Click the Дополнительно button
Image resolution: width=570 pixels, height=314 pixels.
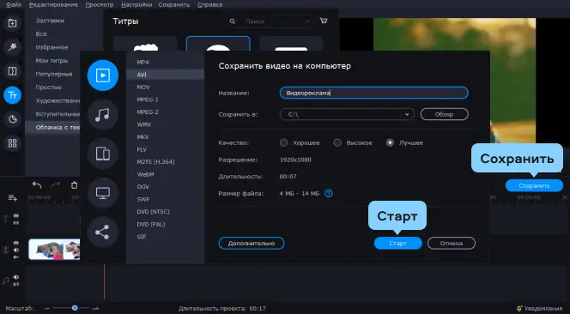coord(252,243)
